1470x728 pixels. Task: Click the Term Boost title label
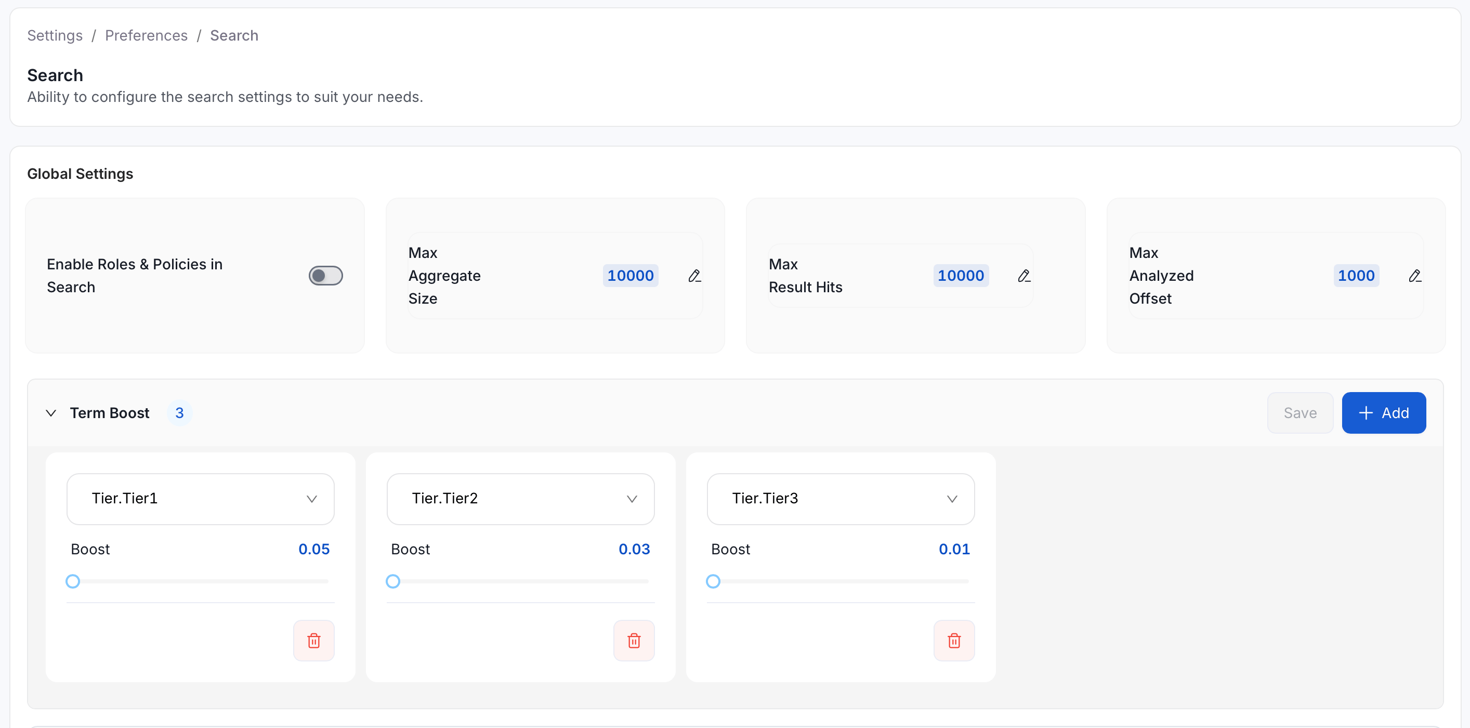click(110, 413)
